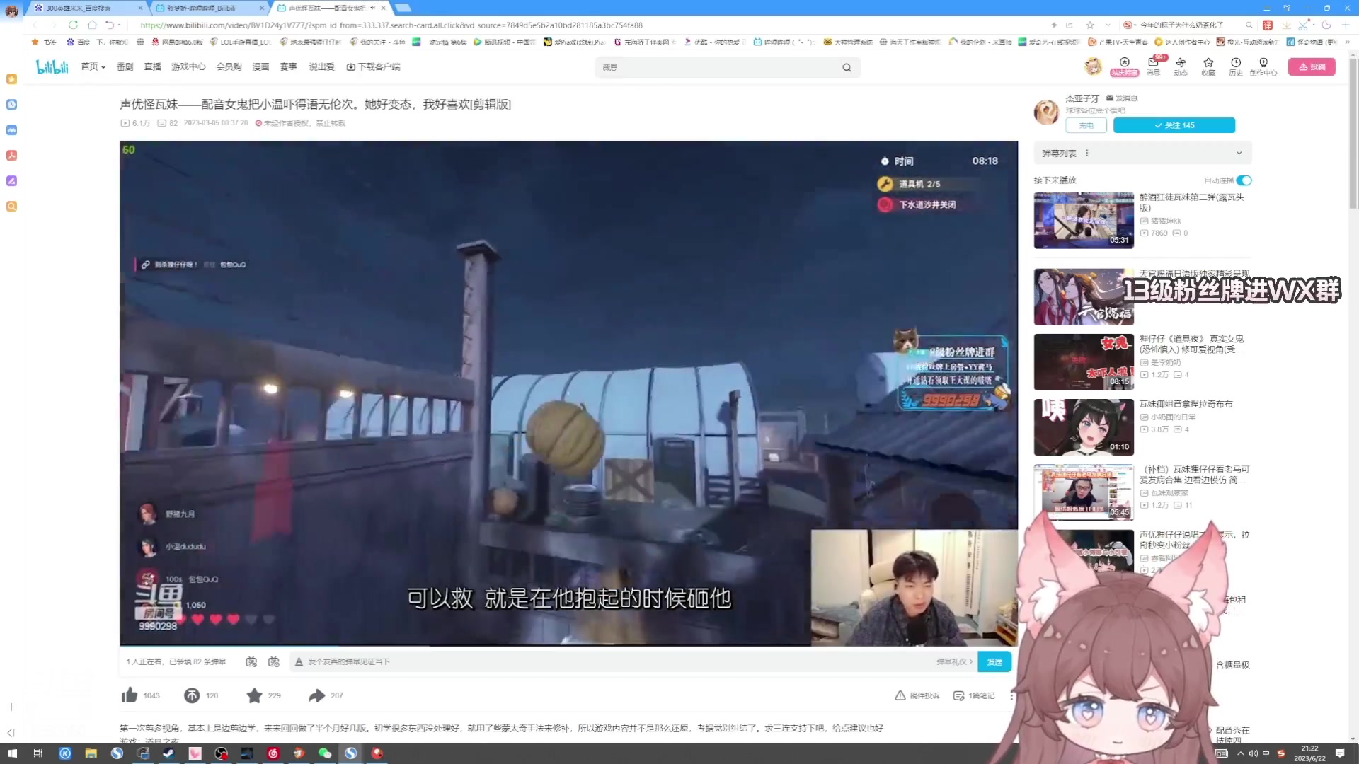Click the 关注 145 follow button
This screenshot has width=1359, height=764.
click(1174, 125)
